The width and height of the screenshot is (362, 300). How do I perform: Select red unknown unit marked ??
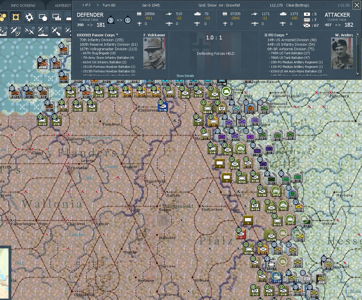click(x=241, y=234)
